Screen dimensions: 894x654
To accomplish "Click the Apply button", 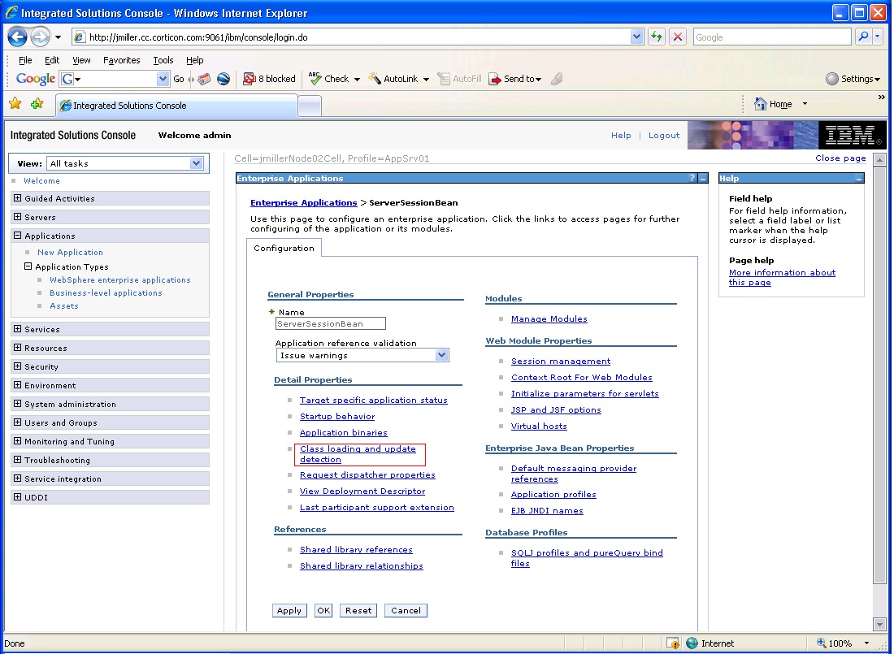I will coord(289,610).
